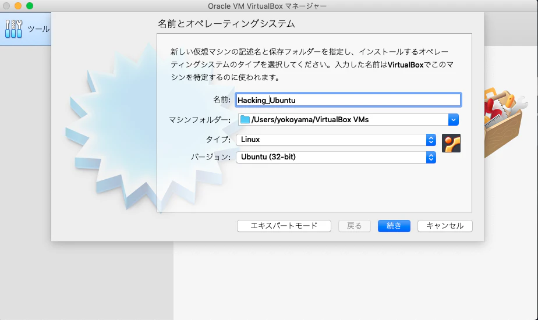Open the machine folder dropdown arrow
538x320 pixels.
click(453, 120)
